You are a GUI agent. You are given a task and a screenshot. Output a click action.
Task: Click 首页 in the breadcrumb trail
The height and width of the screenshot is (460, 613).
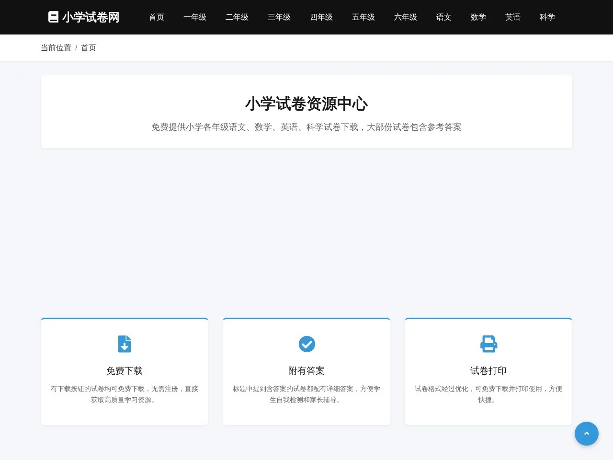88,47
